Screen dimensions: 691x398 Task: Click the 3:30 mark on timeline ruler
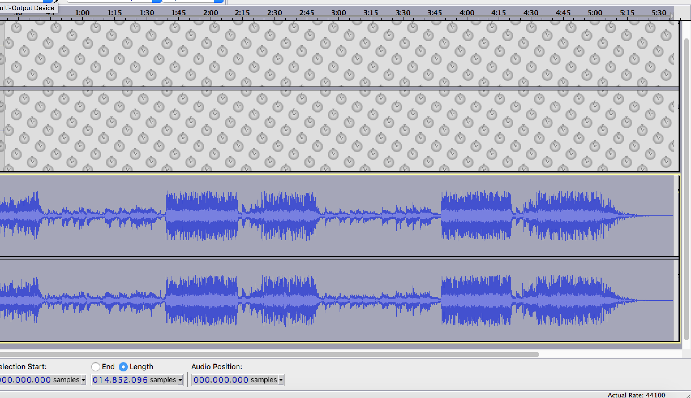tap(403, 13)
